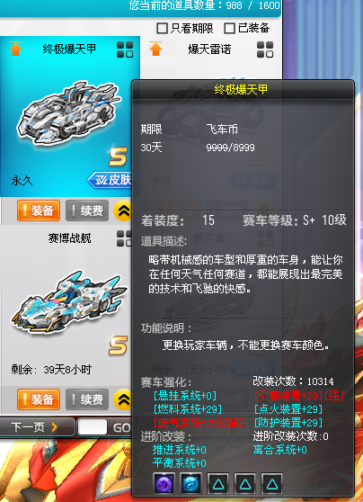Viewport: 363px width, 502px height.
Task: Click the orange upgrade arrow on 爆天雷诺
Action: [155, 49]
